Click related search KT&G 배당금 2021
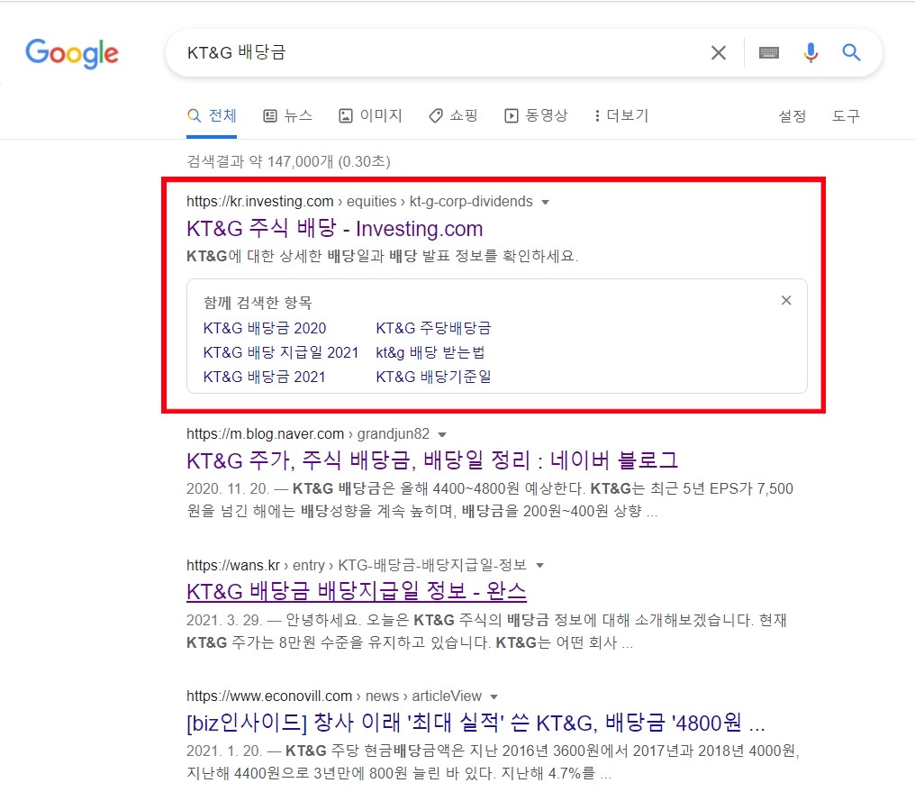Viewport: 915px width, 801px height. pos(265,378)
